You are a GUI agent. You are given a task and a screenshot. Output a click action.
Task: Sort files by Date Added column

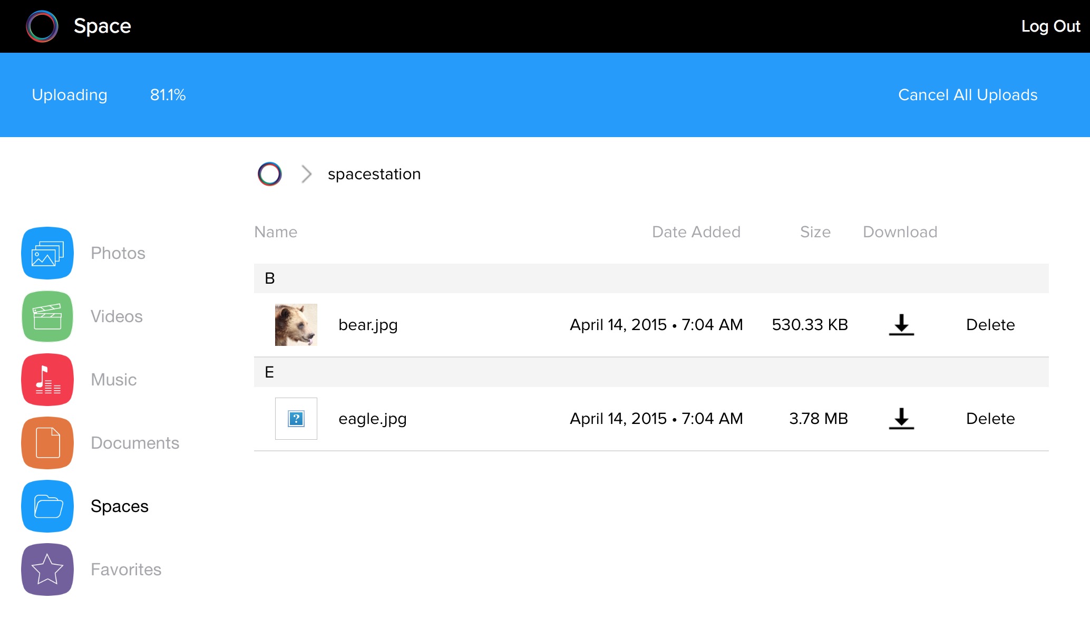pyautogui.click(x=696, y=232)
